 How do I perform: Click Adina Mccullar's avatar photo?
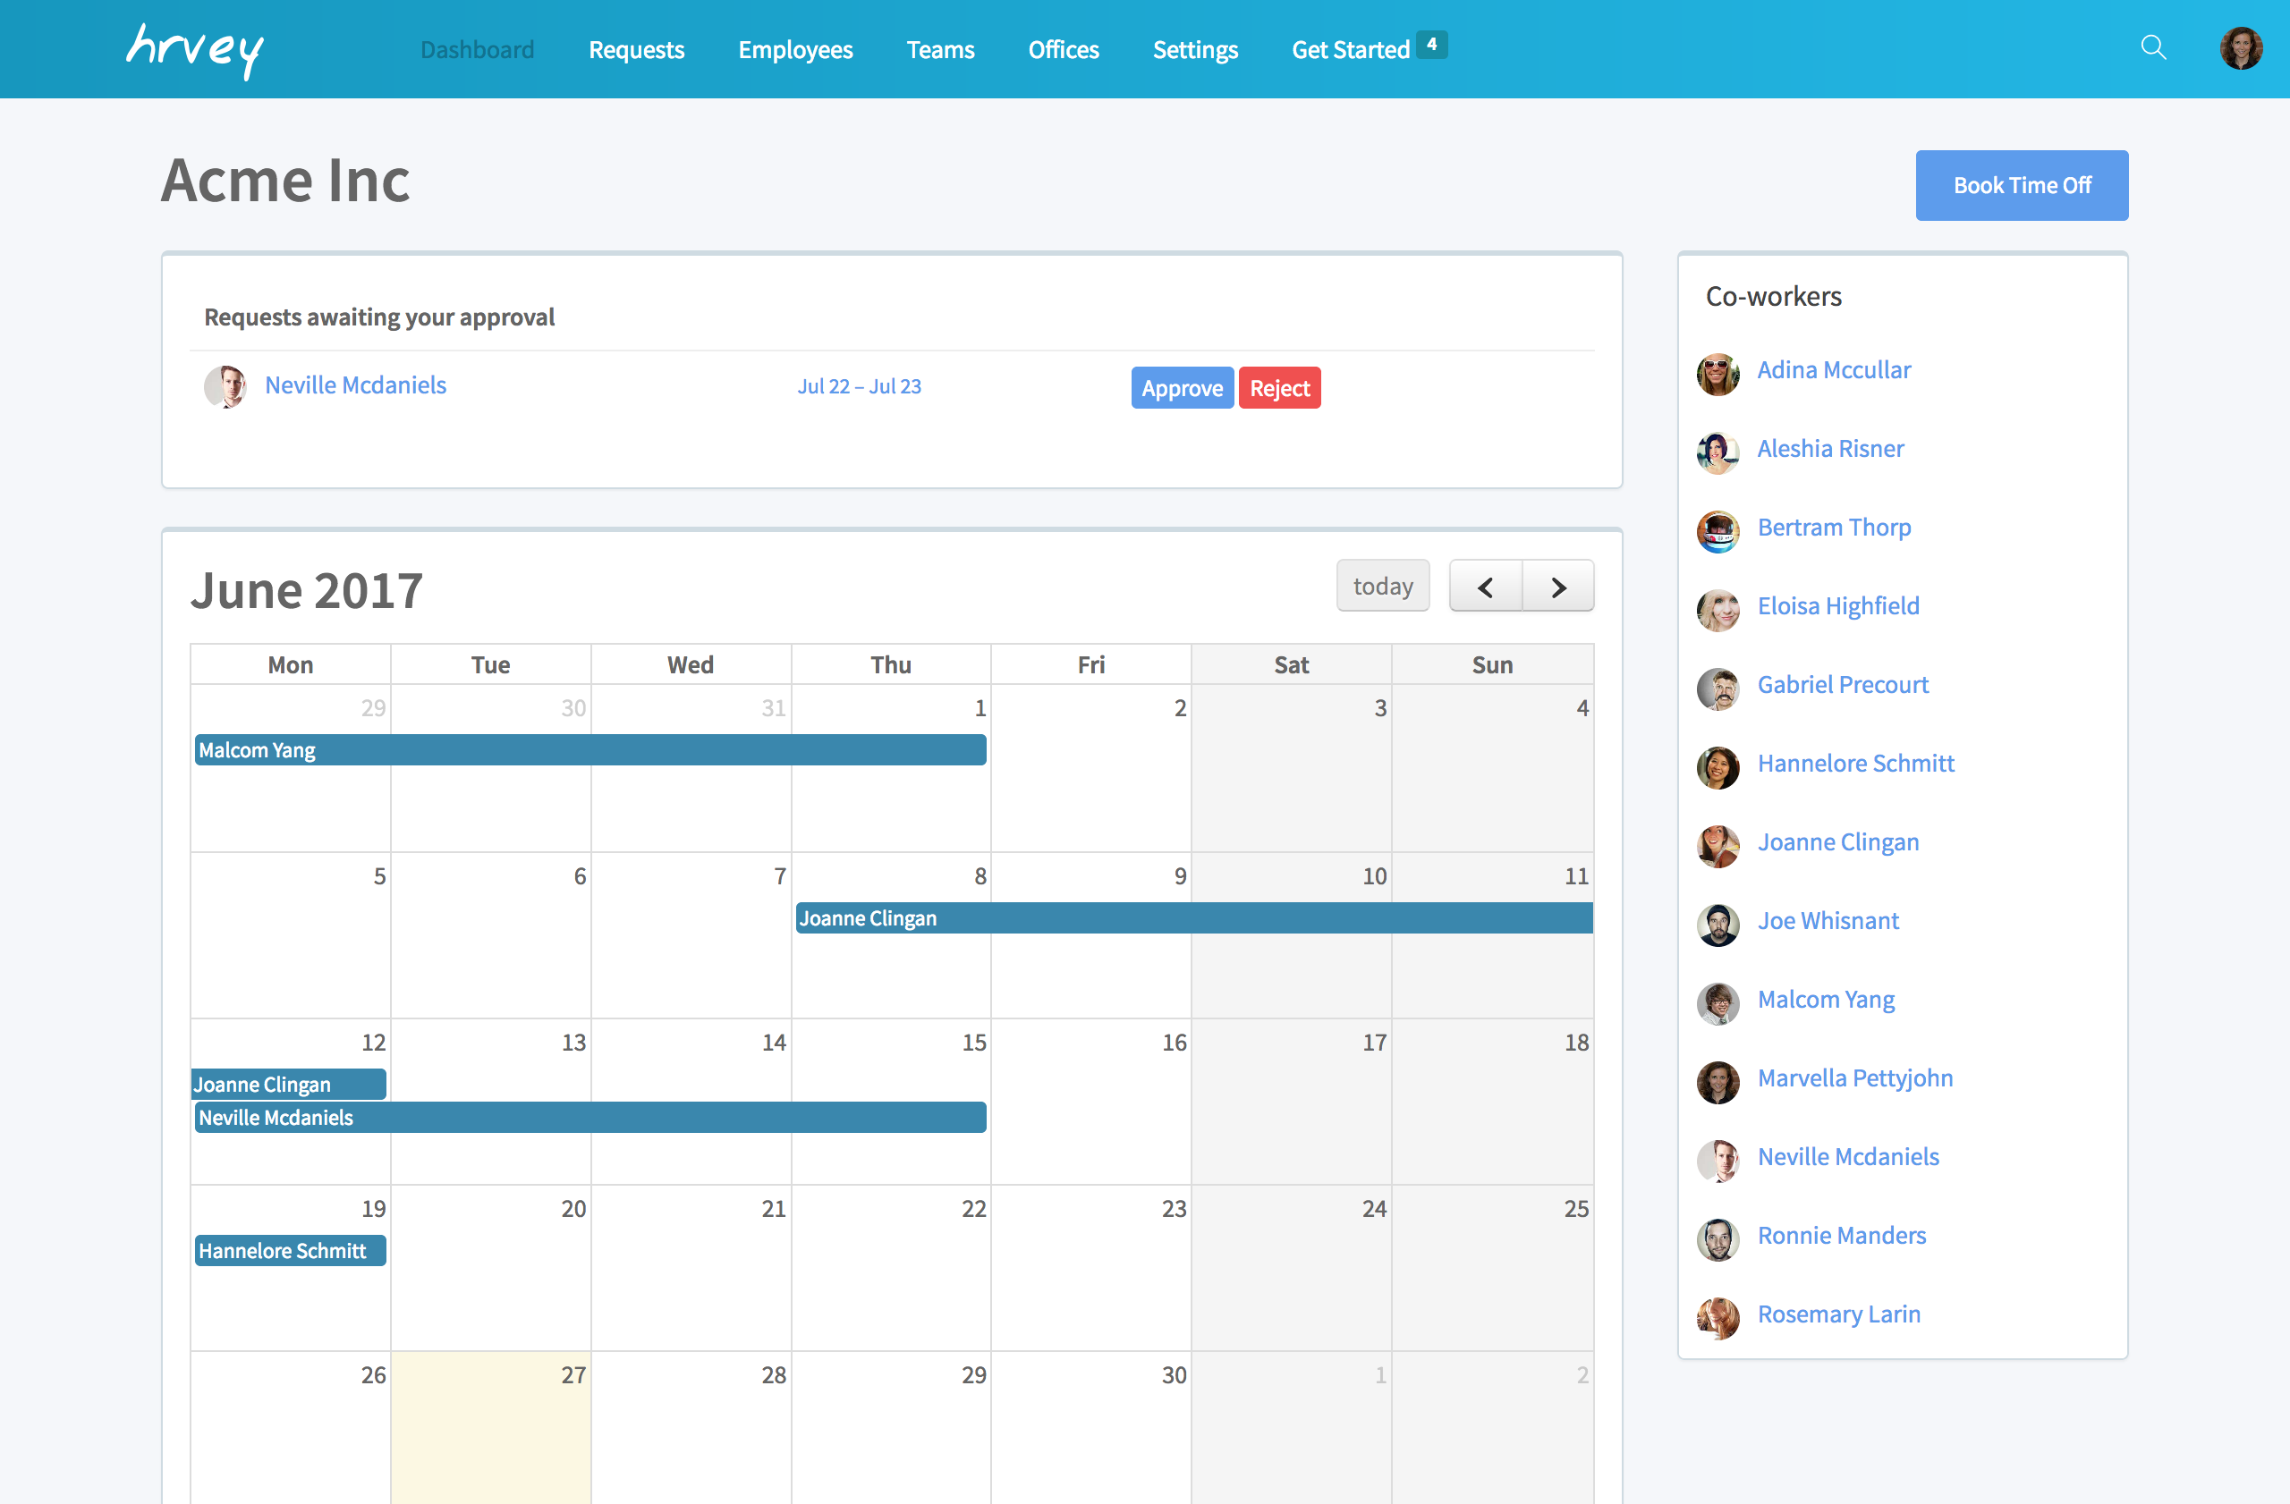click(x=1717, y=373)
